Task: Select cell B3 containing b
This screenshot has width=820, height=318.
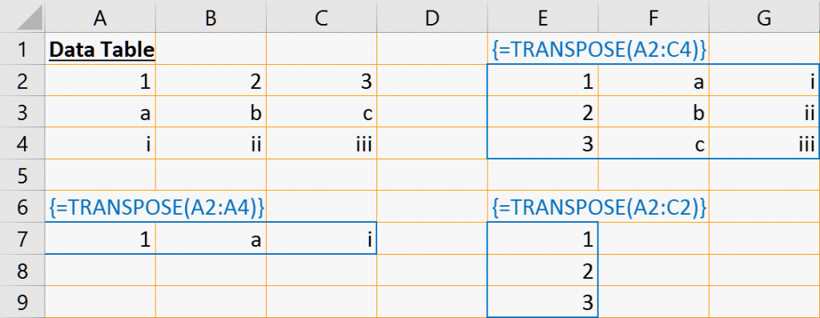Action: pyautogui.click(x=211, y=112)
